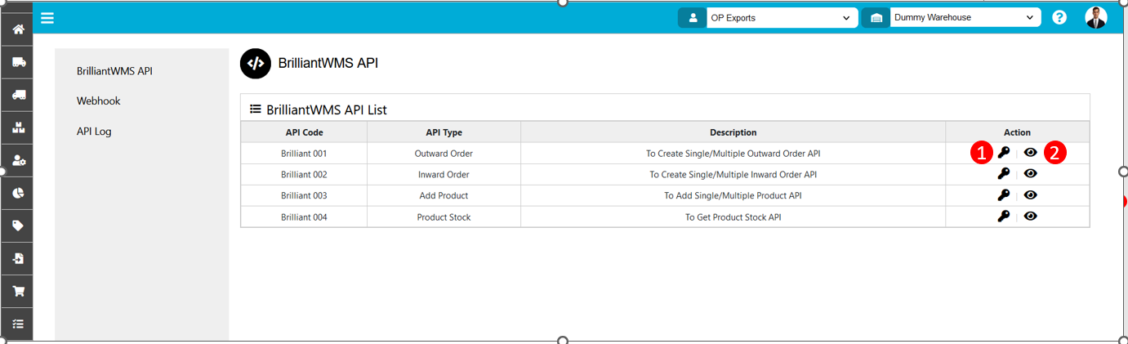This screenshot has width=1128, height=344.
Task: Click key icon for Brilliant 001
Action: pos(1004,152)
